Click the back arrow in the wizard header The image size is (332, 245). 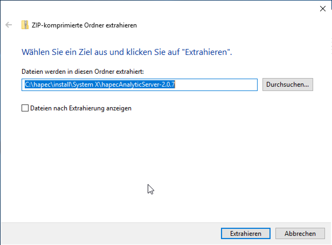(9, 25)
